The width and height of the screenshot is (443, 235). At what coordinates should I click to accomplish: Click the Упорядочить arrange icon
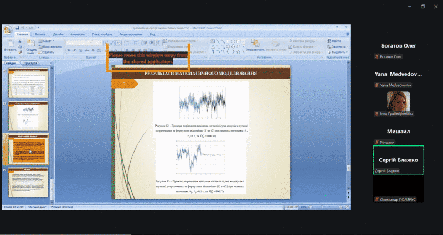(x=255, y=45)
